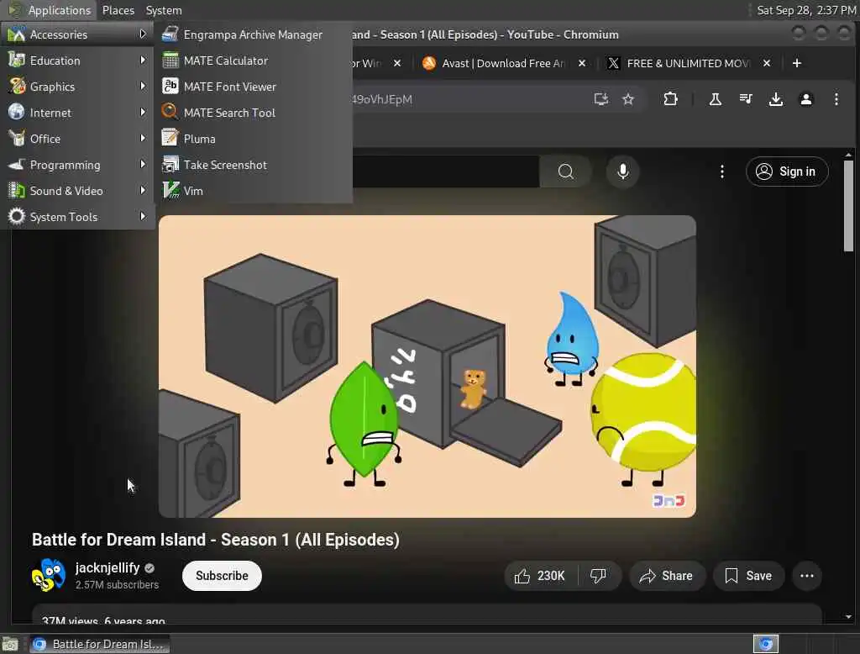Open YouTube settings three-dot menu
The image size is (860, 654).
pyautogui.click(x=721, y=171)
